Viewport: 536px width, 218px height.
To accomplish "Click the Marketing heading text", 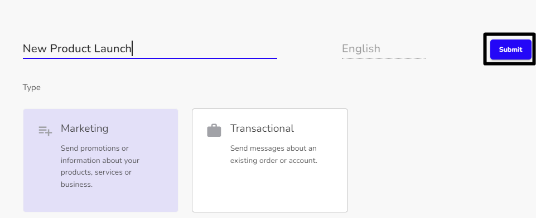I will pyautogui.click(x=84, y=128).
